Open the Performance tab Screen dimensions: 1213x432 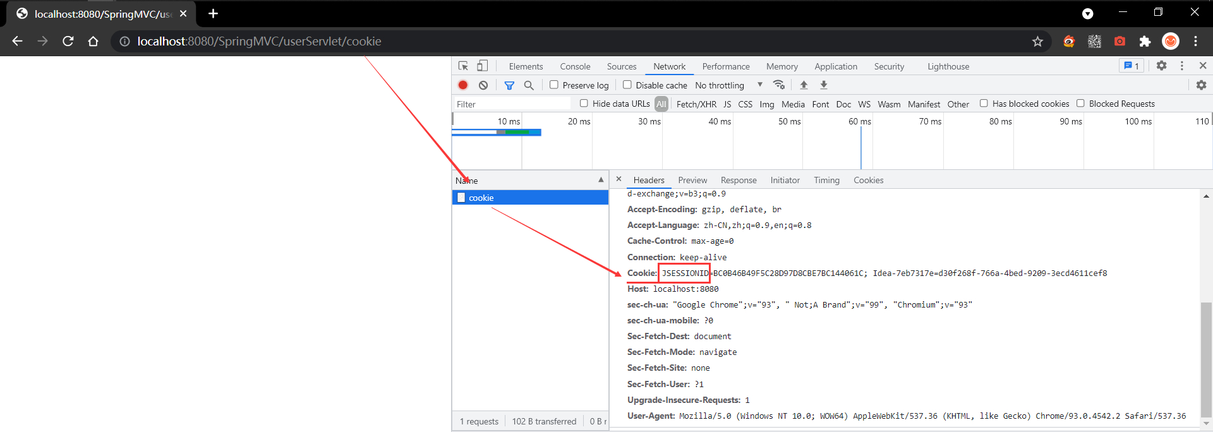click(x=726, y=66)
